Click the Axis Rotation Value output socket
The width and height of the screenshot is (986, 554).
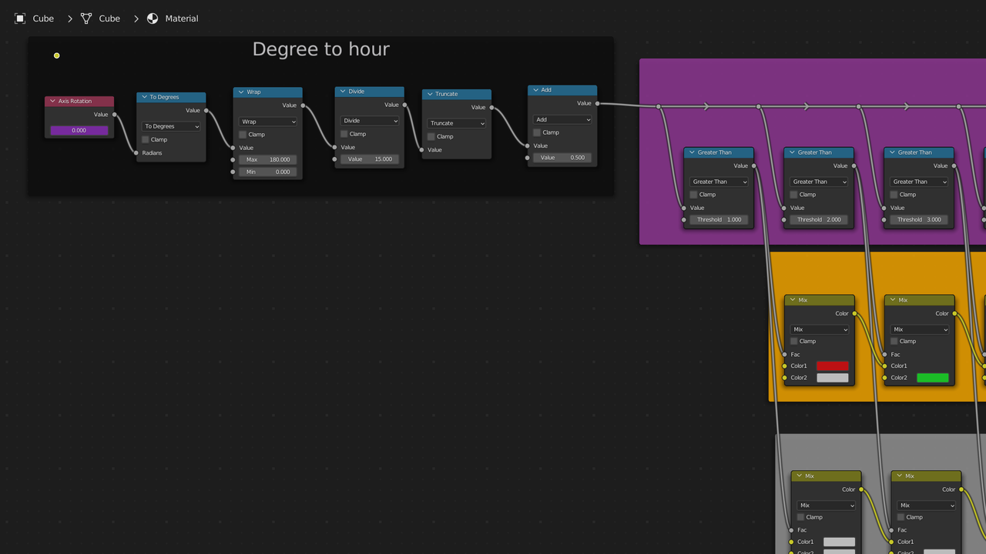point(115,115)
